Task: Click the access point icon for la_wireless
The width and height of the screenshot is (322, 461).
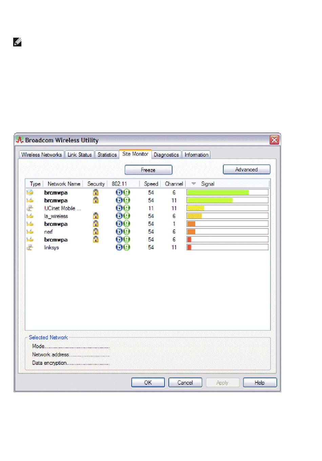Action: click(30, 216)
